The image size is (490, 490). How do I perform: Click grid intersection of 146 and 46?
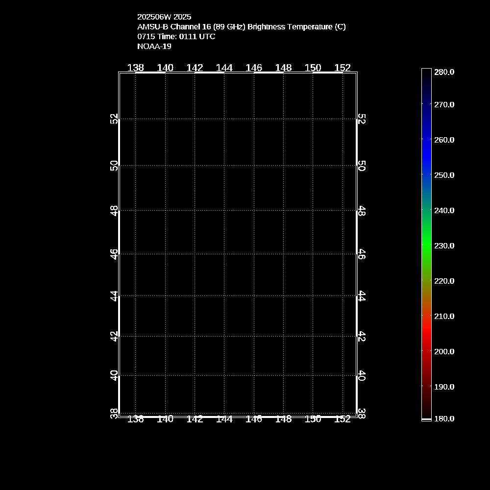coord(254,254)
